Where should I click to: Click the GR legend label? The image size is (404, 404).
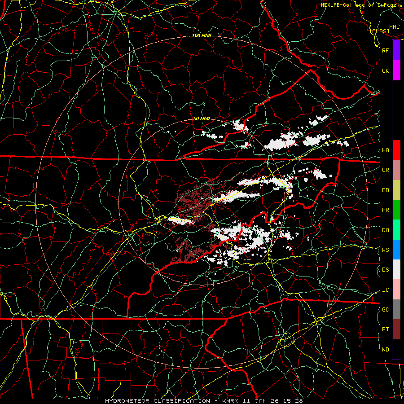(x=385, y=170)
